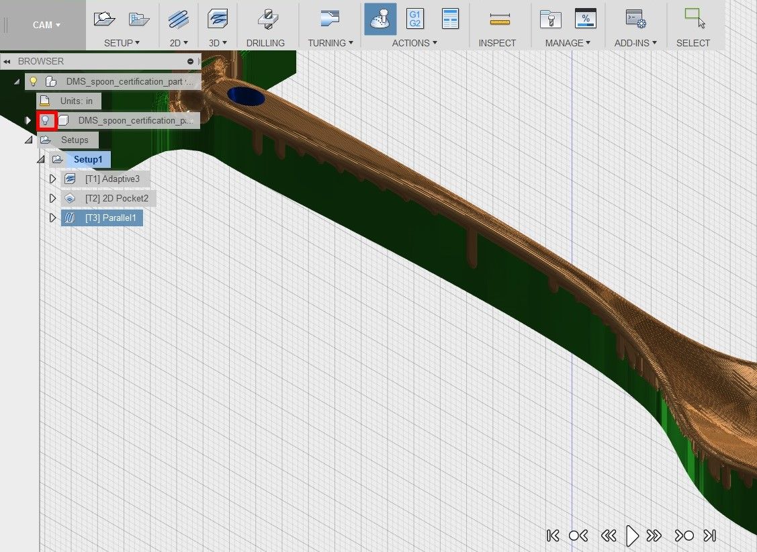Open the MANAGE dropdown menu
Screen dimensions: 757x552
click(568, 43)
